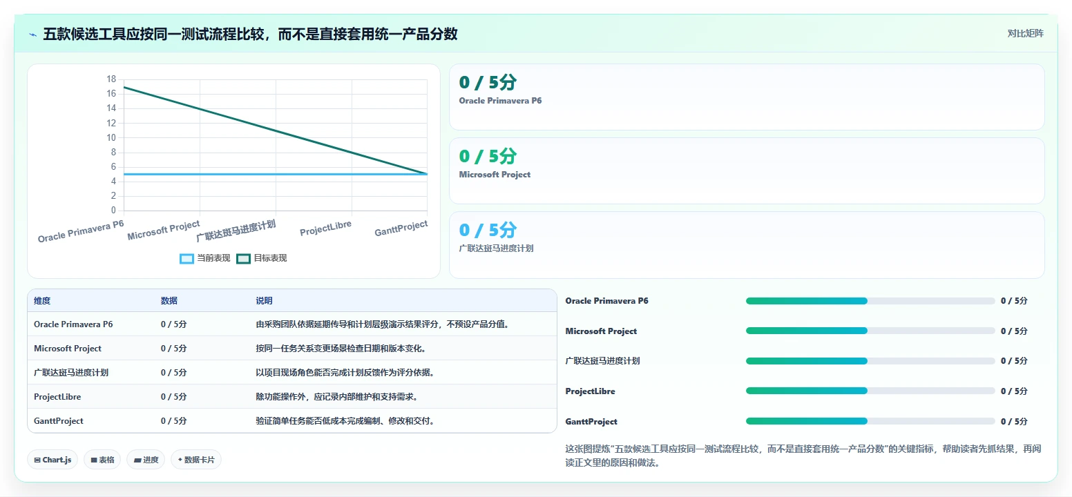Toggle the 目标表现 legend item

pyautogui.click(x=262, y=258)
